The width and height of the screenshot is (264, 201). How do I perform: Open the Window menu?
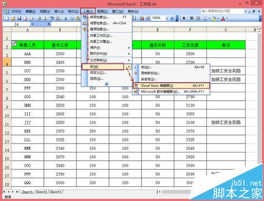(118, 12)
